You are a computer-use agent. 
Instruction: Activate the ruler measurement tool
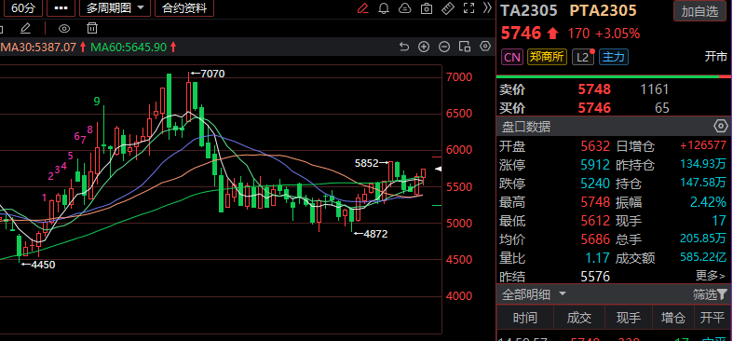[447, 8]
